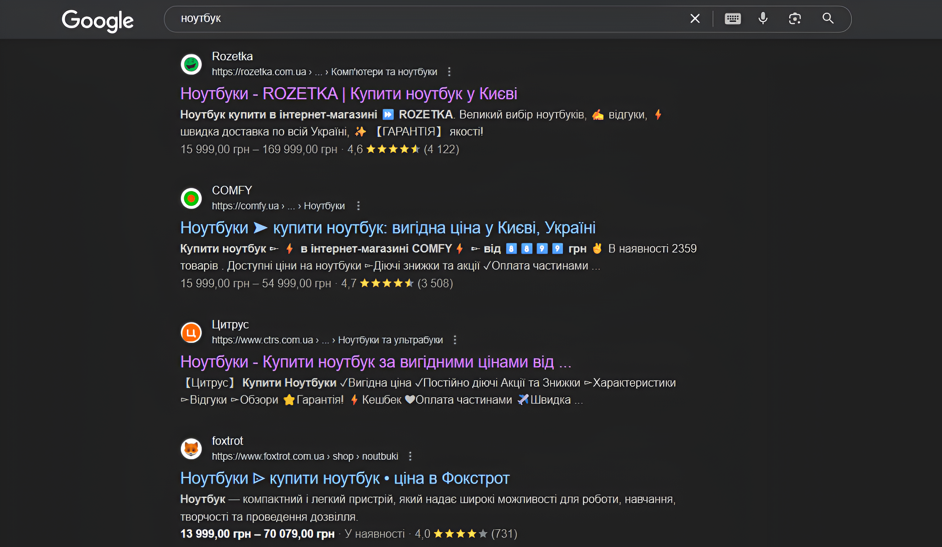This screenshot has height=547, width=942.
Task: Open the foxtrot result options menu
Action: [x=410, y=456]
